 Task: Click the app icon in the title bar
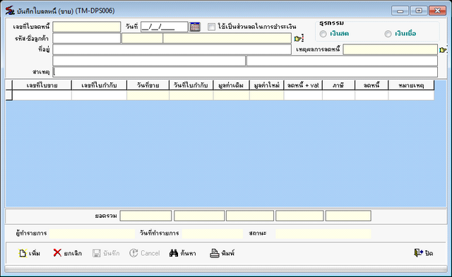click(x=10, y=11)
